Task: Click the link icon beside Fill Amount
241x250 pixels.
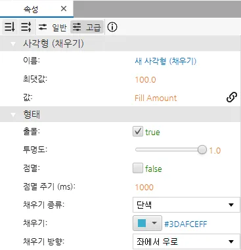Action: 232,97
